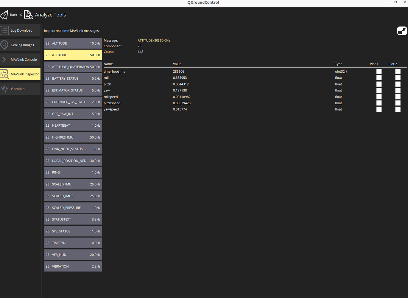Tick Plot 2 for pitchspeed

tap(398, 103)
